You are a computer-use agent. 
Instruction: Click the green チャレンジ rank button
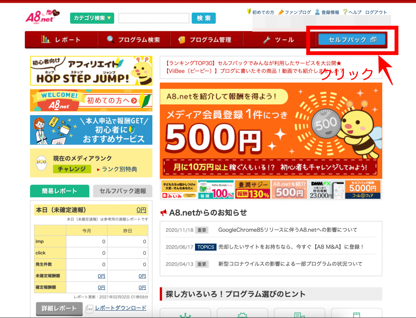71,169
